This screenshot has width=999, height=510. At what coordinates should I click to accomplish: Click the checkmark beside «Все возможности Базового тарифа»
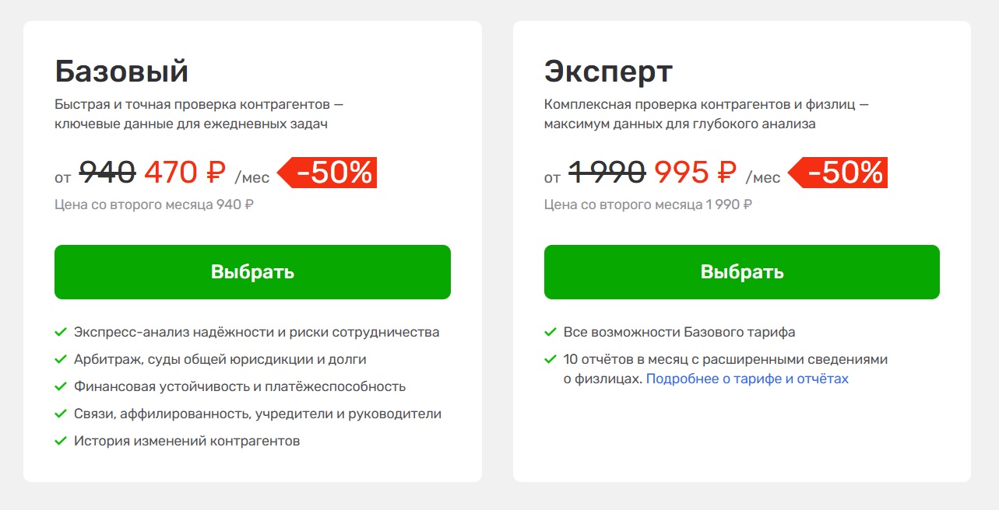point(551,331)
